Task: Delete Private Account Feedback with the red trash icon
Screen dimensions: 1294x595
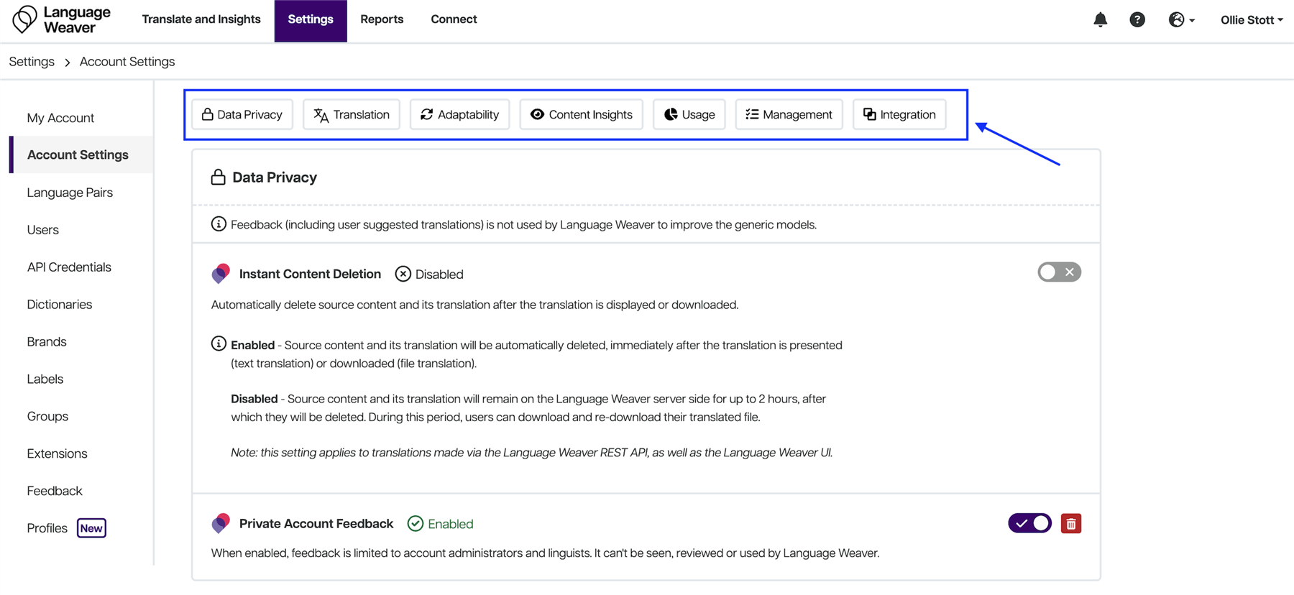Action: point(1070,524)
